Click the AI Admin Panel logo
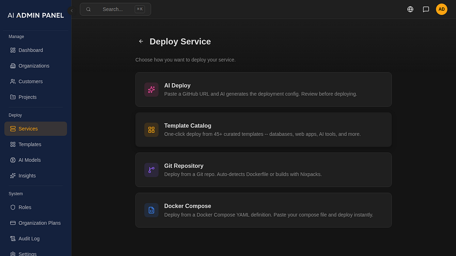The width and height of the screenshot is (456, 256). (x=35, y=15)
